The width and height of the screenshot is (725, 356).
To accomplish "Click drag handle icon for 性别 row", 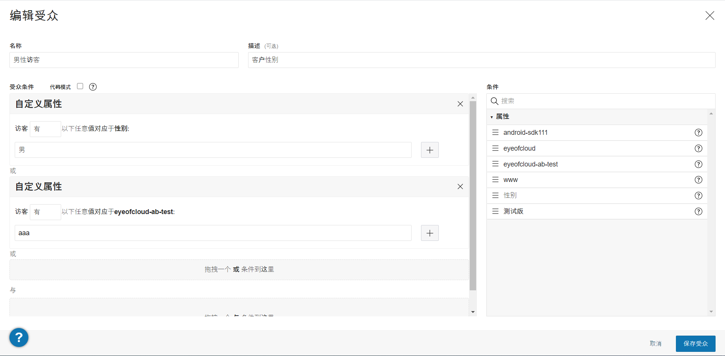I will click(495, 196).
